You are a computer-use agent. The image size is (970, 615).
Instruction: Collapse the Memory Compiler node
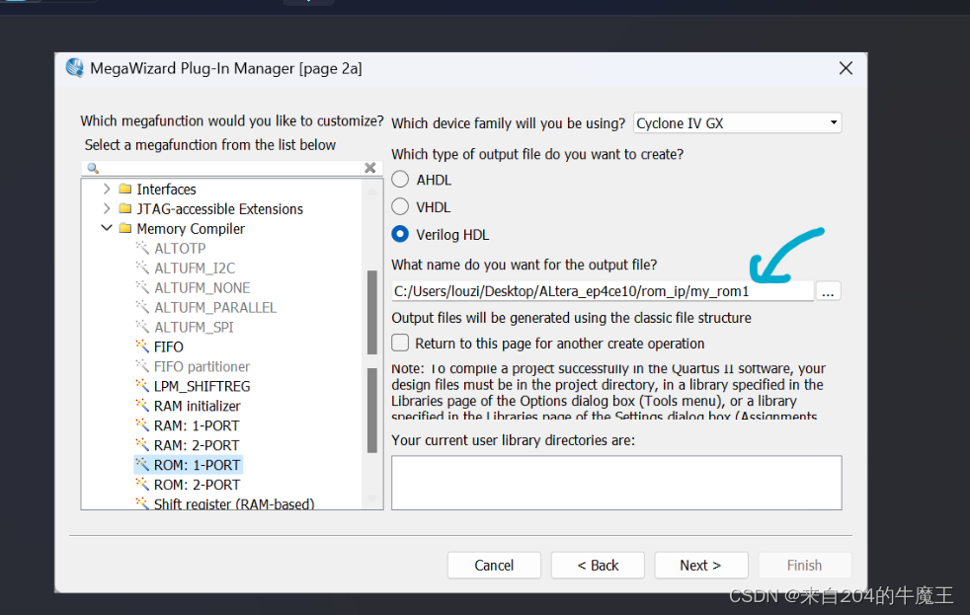pos(107,228)
